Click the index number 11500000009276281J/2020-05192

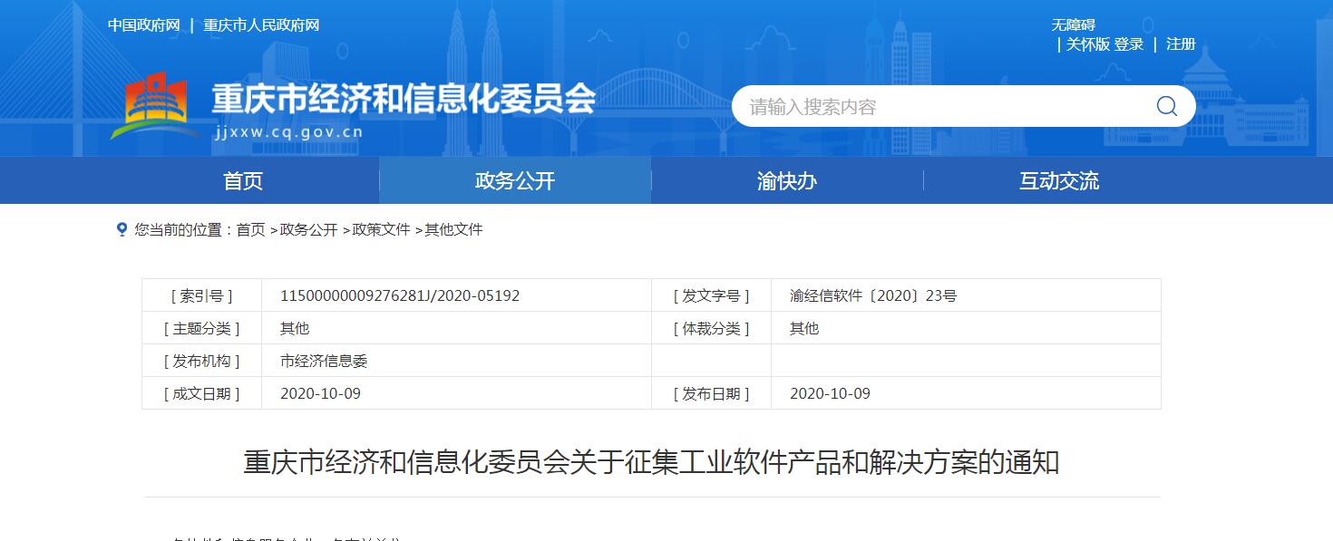[400, 295]
